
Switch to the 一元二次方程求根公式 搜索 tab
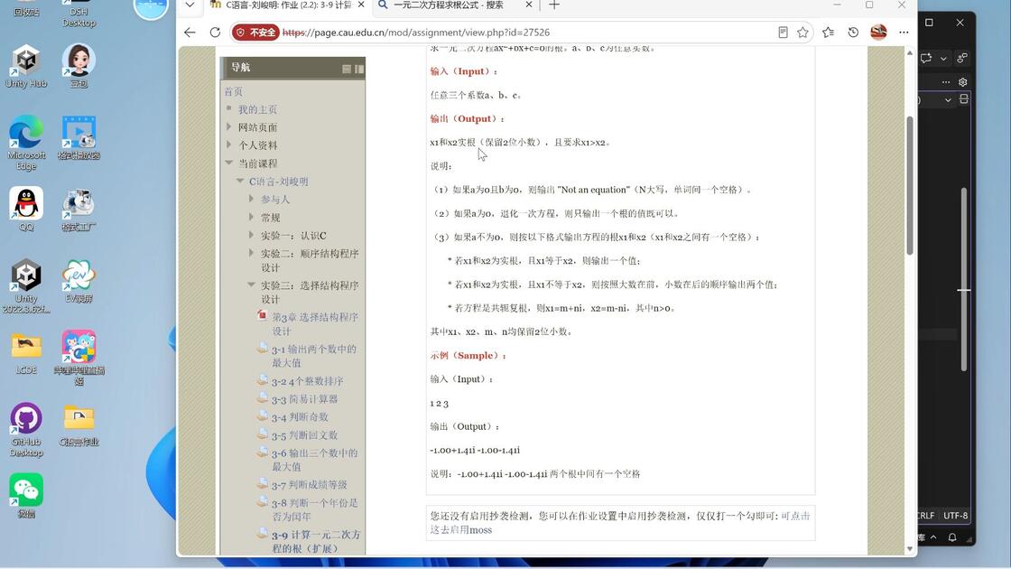coord(448,5)
